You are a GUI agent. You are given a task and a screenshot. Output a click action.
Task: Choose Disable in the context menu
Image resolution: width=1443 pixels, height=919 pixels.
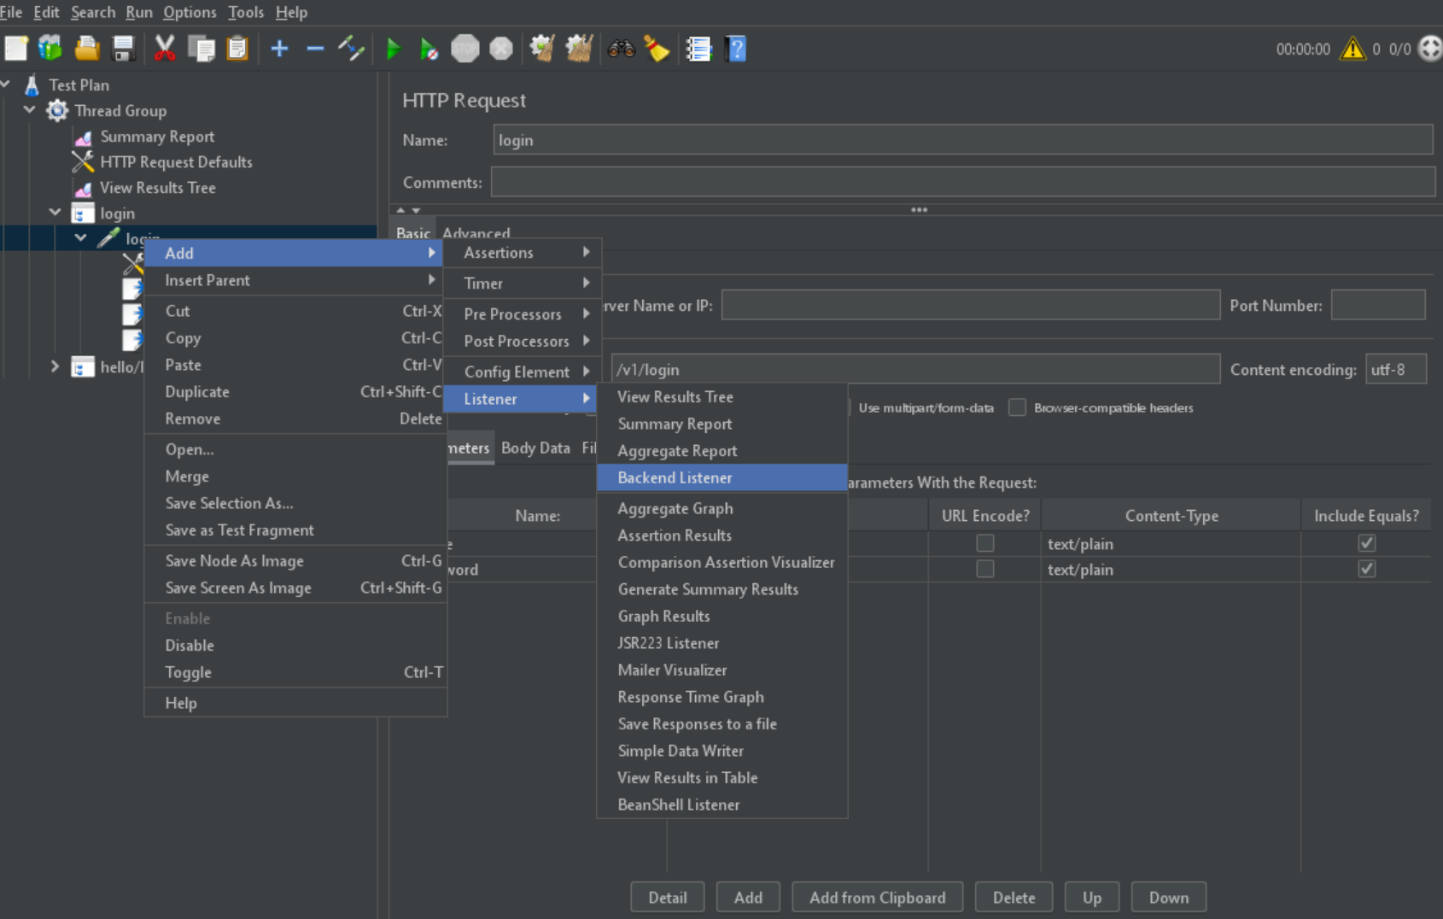click(x=295, y=646)
